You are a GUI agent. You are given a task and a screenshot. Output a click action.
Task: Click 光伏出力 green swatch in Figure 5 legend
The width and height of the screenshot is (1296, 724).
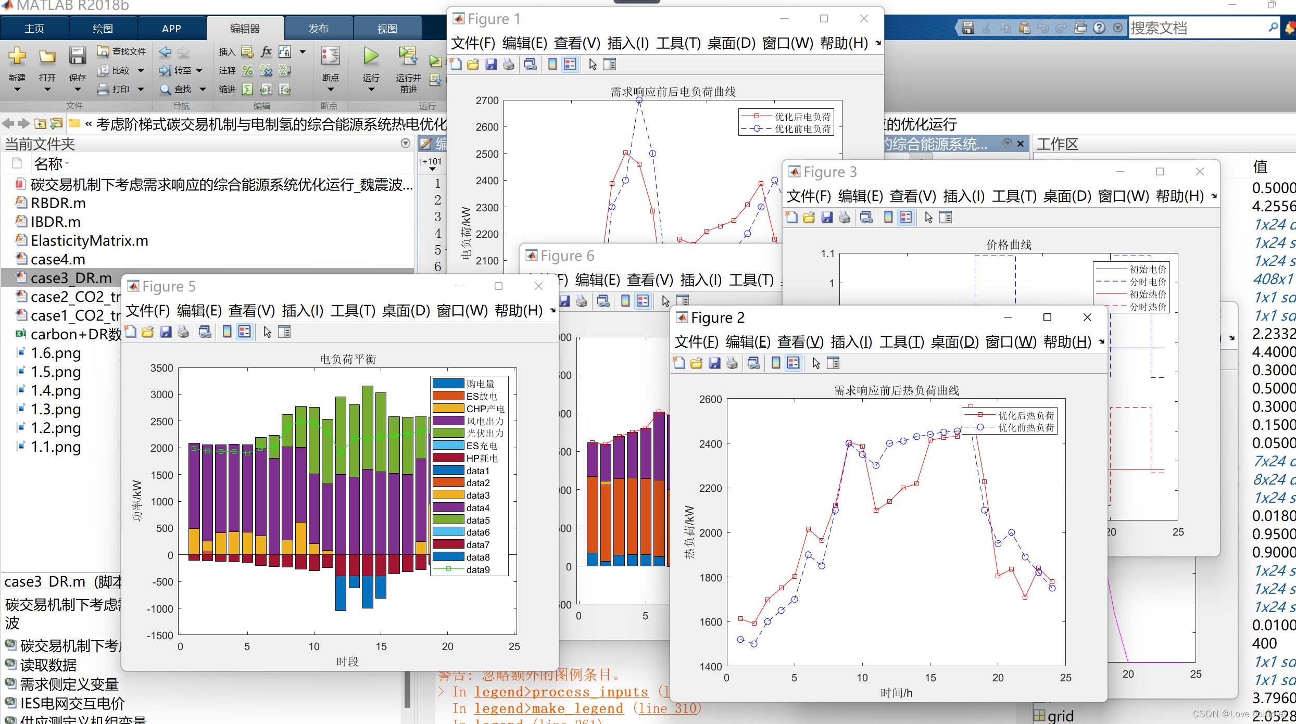(x=448, y=433)
